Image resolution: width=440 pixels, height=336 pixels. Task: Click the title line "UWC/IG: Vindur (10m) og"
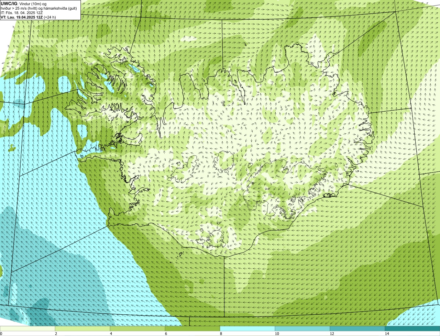click(x=23, y=3)
